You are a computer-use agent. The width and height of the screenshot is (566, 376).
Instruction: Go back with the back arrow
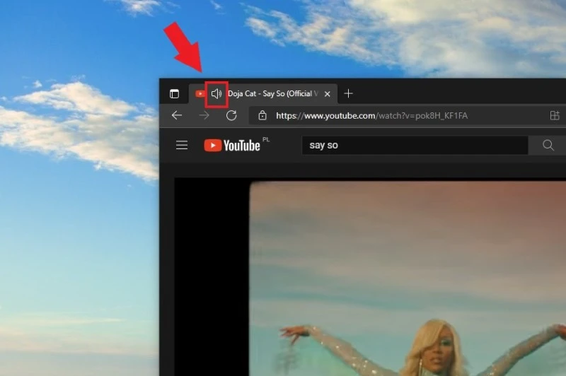(x=177, y=115)
